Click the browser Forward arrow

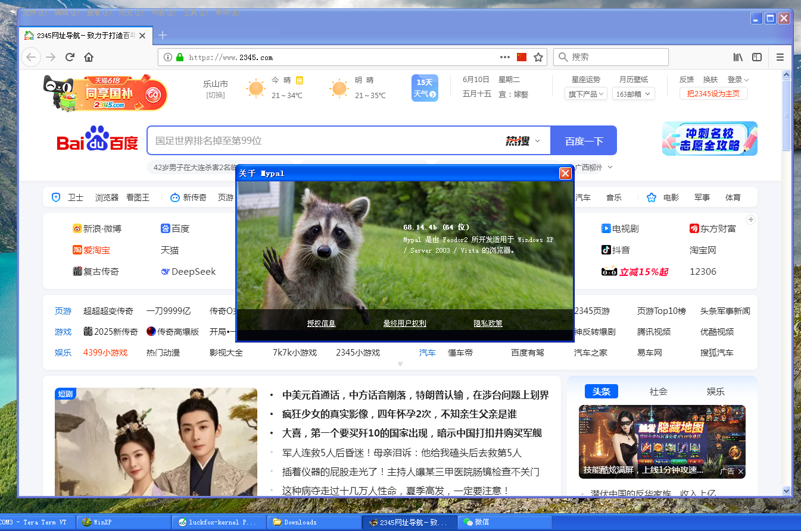pos(51,57)
